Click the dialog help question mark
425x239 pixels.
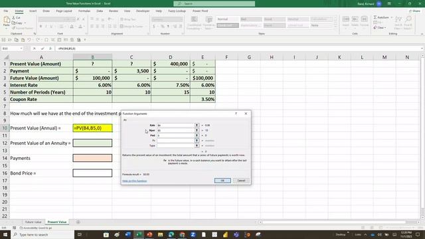click(236, 114)
